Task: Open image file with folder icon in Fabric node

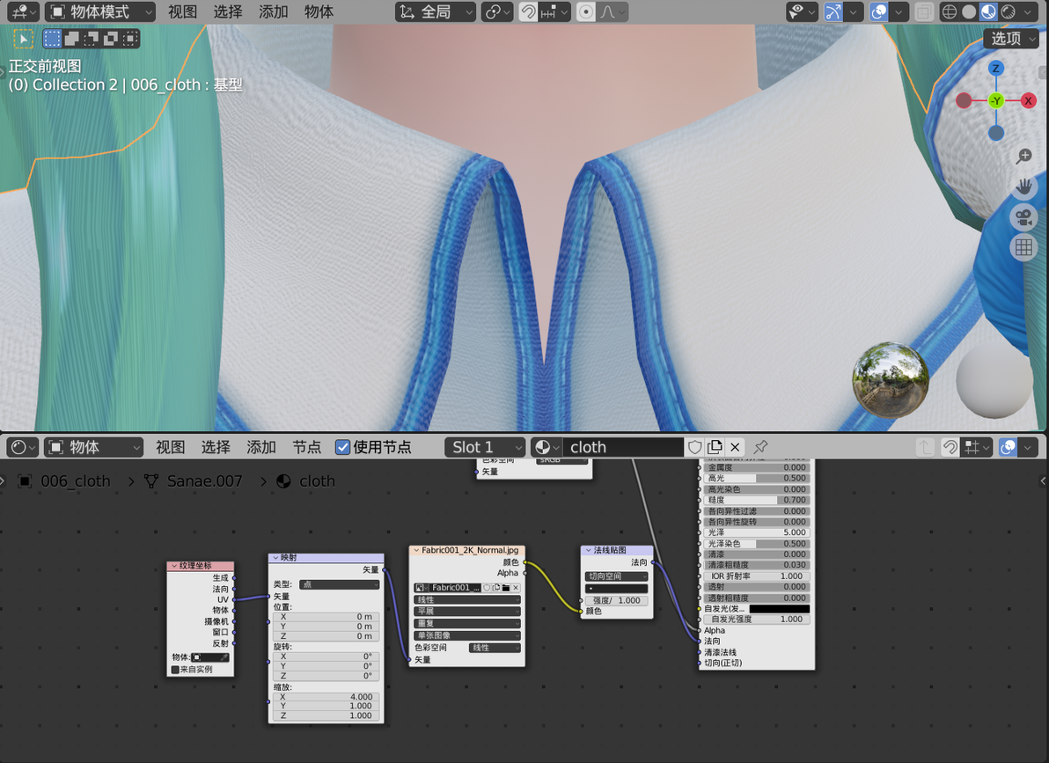Action: pyautogui.click(x=506, y=588)
